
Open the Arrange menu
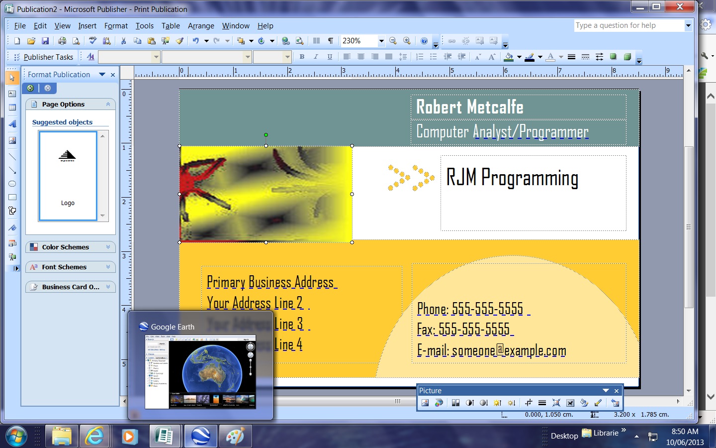point(201,26)
